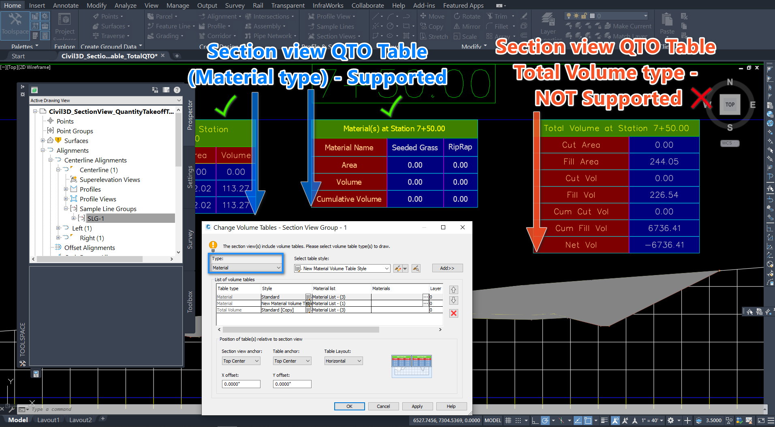
Task: Open the Collaborate ribbon tab
Action: [x=367, y=5]
